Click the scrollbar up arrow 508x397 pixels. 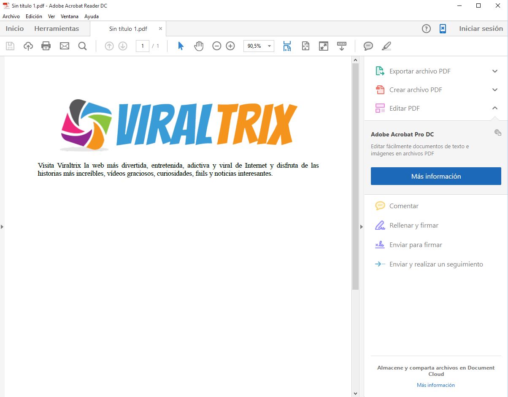click(x=355, y=60)
